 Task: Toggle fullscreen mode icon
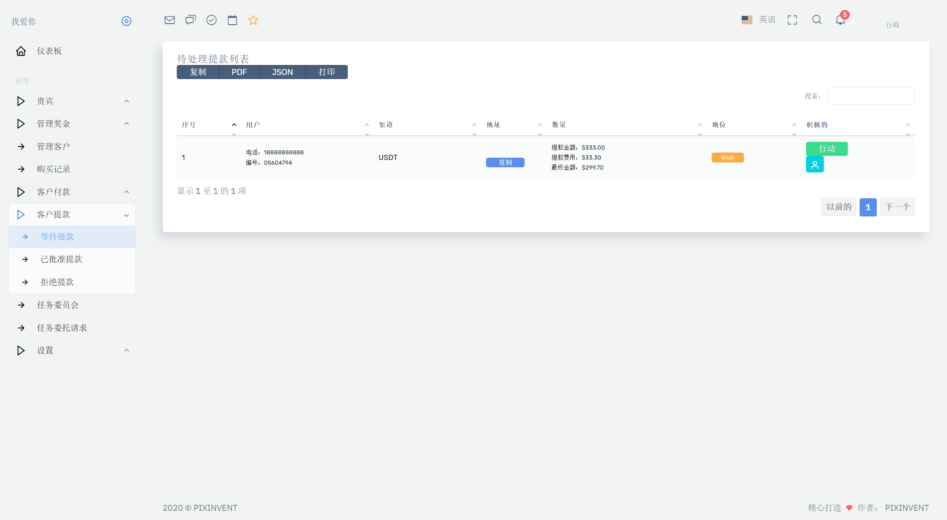click(792, 20)
